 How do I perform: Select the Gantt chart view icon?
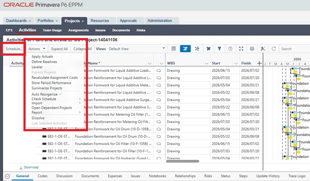pyautogui.click(x=185, y=49)
